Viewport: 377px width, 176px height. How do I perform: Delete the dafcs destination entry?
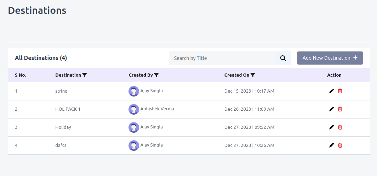tap(340, 145)
